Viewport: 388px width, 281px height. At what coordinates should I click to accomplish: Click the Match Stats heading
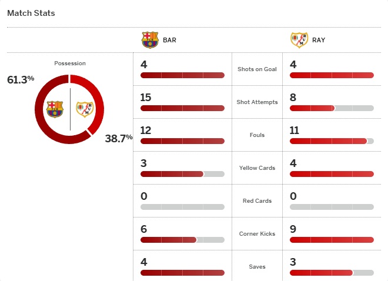[x=31, y=13]
